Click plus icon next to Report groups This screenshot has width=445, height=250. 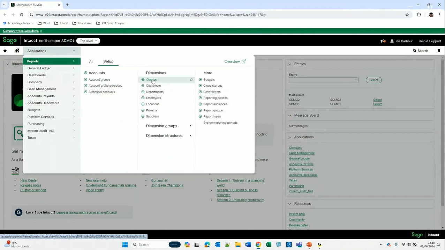pyautogui.click(x=200, y=110)
